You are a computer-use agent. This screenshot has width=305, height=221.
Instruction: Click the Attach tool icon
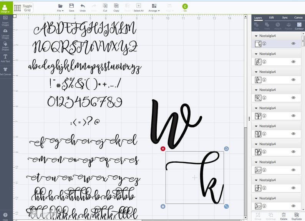pyautogui.click(x=278, y=26)
